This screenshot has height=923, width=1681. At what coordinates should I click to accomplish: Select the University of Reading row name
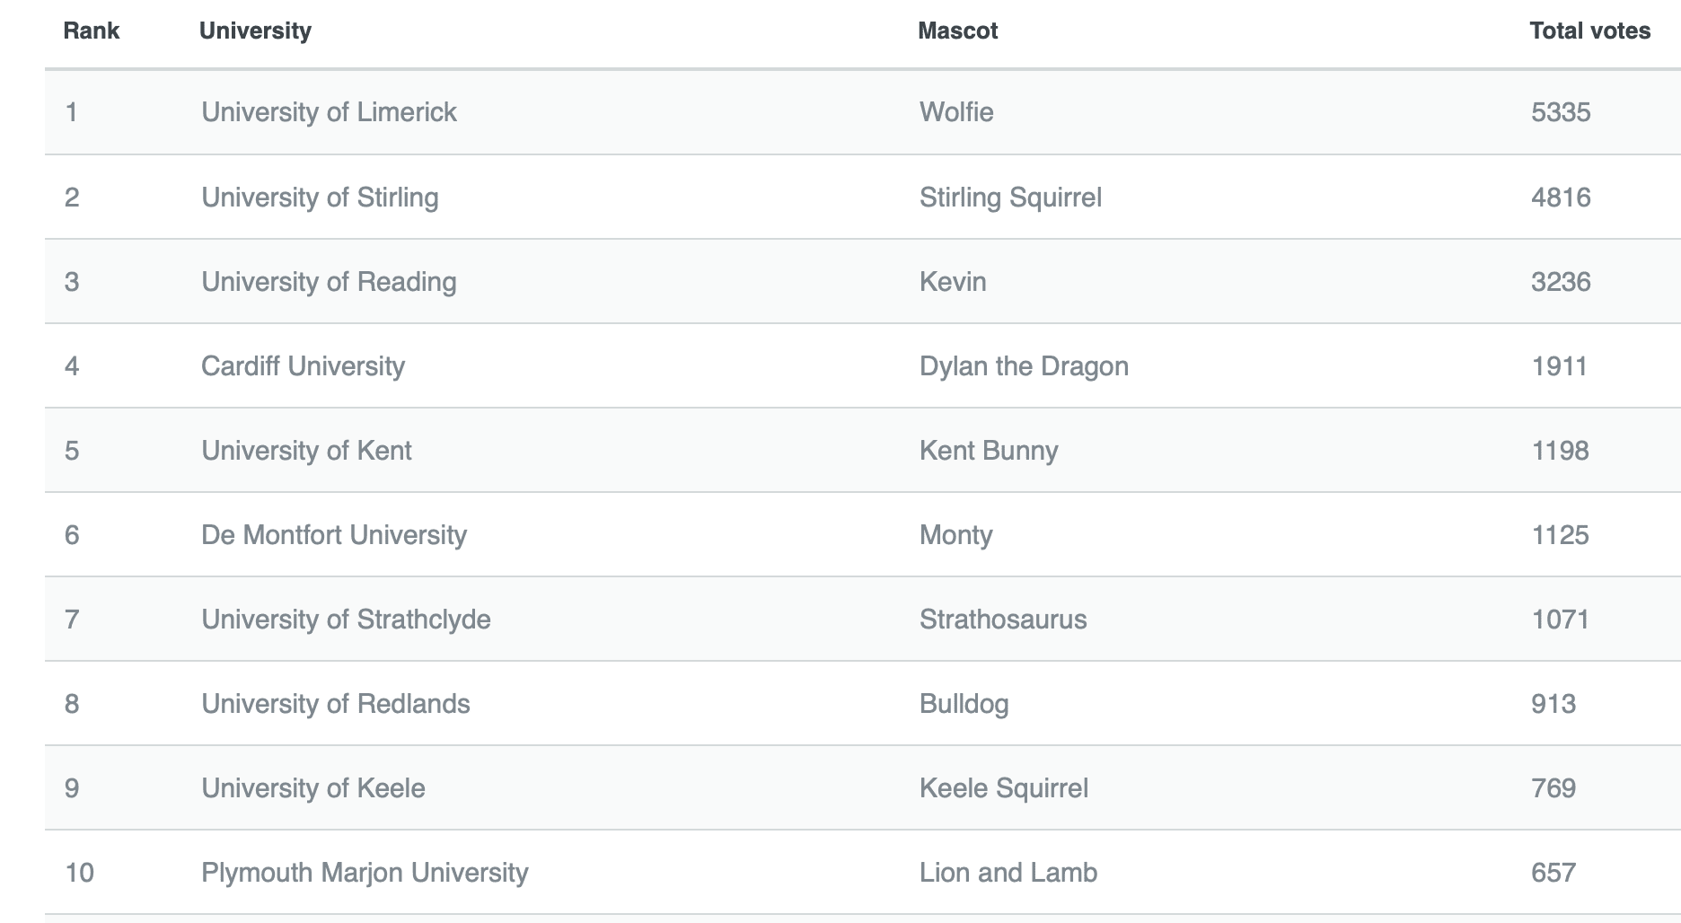pyautogui.click(x=329, y=282)
